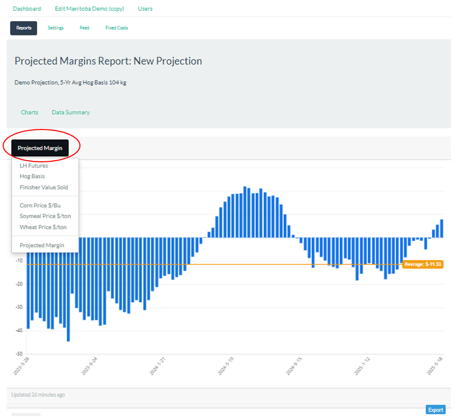Click the -30 y-axis label
The image size is (457, 417).
[19, 307]
